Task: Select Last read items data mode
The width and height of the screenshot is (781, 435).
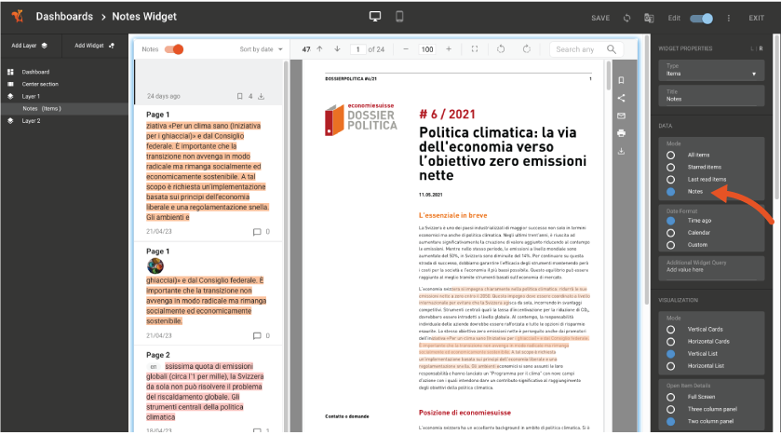Action: tap(671, 180)
